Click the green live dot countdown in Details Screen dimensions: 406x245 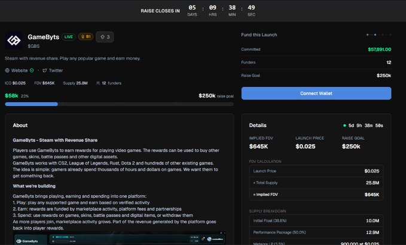tap(364, 126)
